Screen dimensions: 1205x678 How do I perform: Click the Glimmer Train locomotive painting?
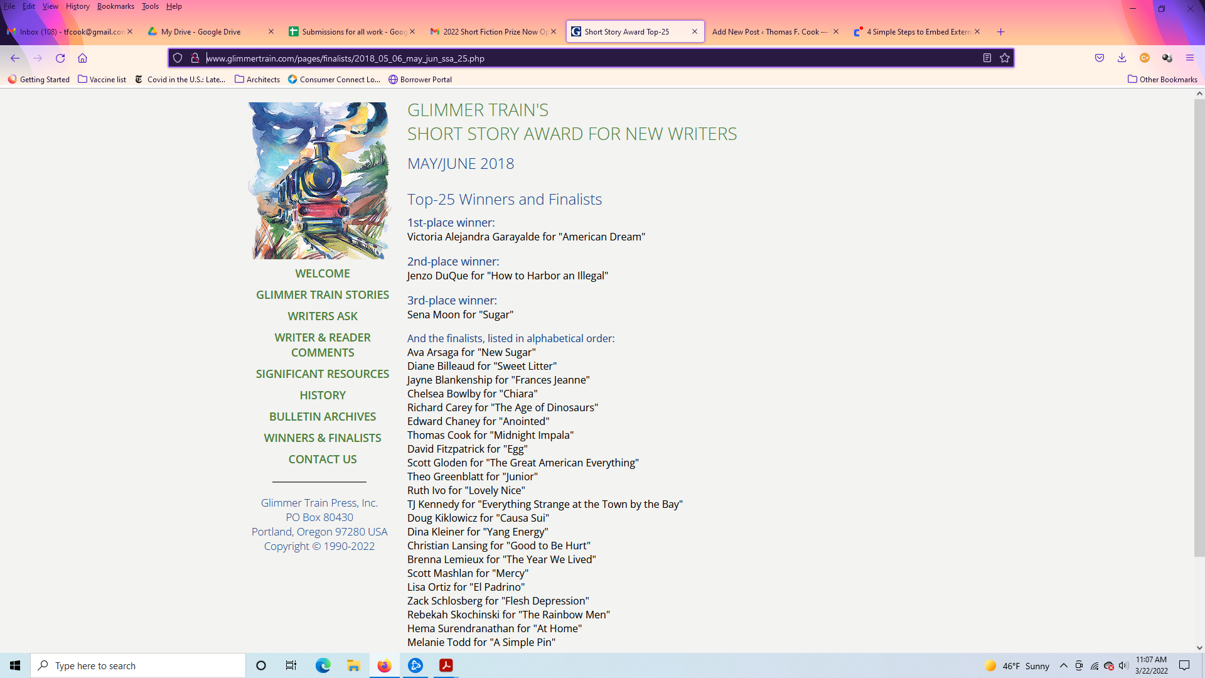tap(319, 181)
